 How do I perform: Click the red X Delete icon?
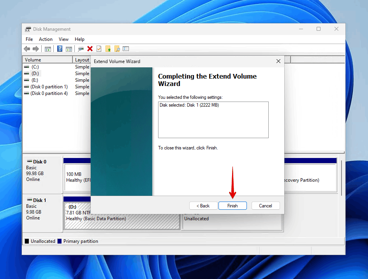click(x=90, y=49)
